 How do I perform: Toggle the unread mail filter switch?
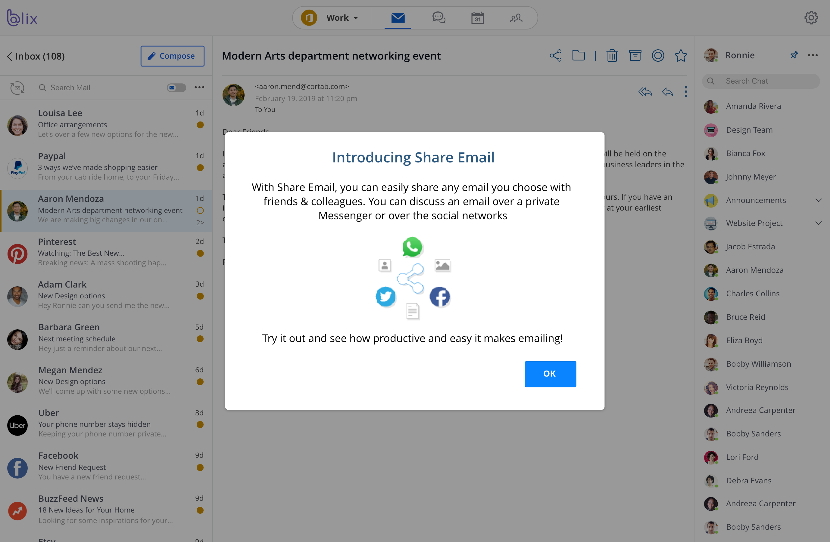pos(176,88)
